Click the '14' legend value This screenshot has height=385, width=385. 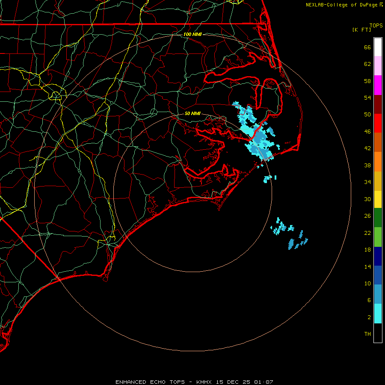pyautogui.click(x=367, y=267)
